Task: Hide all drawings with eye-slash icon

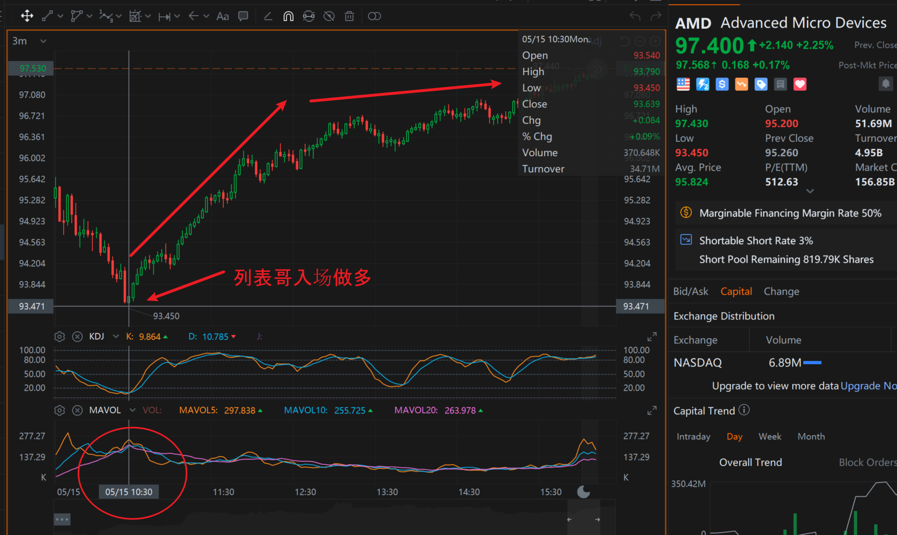Action: [329, 16]
